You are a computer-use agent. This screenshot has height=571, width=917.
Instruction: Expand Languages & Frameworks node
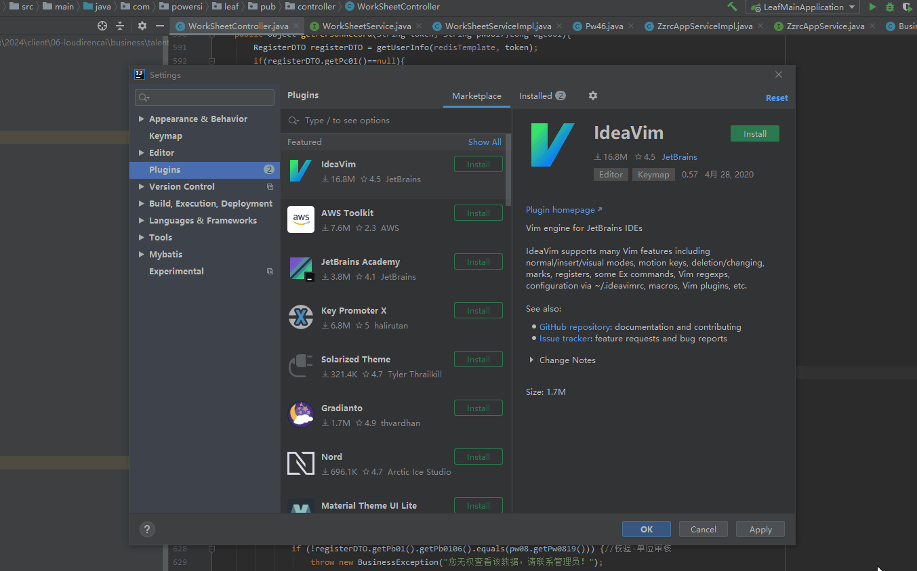tap(141, 221)
